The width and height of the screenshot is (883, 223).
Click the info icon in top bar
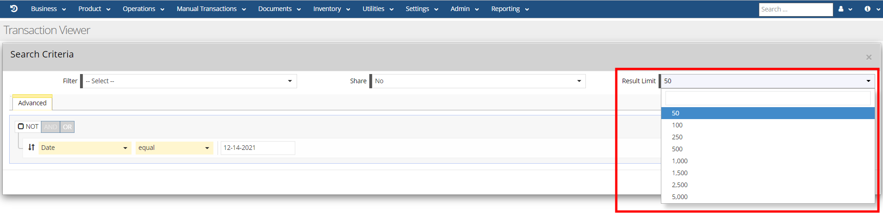(871, 9)
